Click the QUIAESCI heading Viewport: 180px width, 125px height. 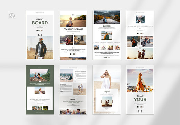point(107,26)
